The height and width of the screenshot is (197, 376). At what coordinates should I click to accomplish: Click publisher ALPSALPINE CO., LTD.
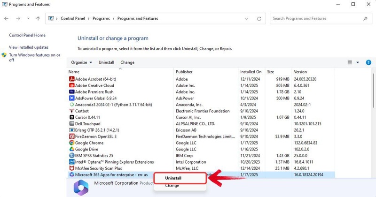click(196, 123)
